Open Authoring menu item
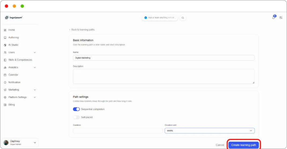This screenshot has width=287, height=149. pyautogui.click(x=14, y=37)
